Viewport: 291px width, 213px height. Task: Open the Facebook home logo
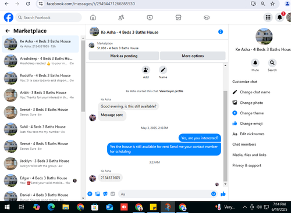click(x=9, y=17)
